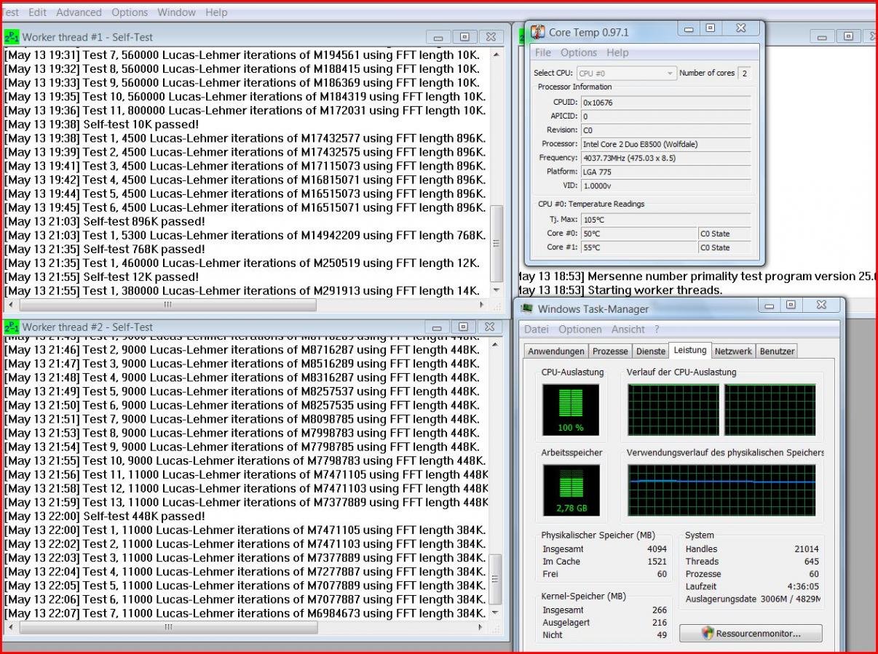Click Worker thread #2 vertical scrollbar down arrow

[x=497, y=613]
